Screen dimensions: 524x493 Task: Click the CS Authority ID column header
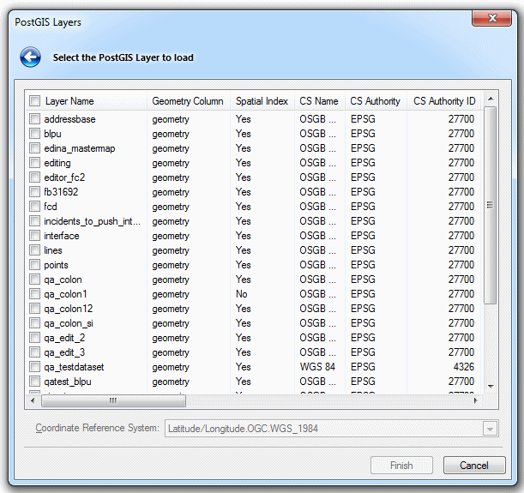point(443,101)
